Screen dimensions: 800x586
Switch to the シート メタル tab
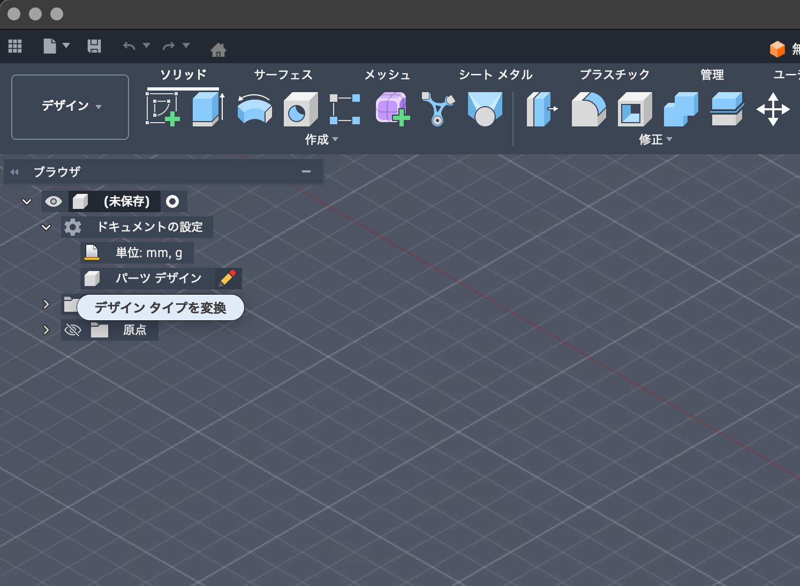[495, 74]
